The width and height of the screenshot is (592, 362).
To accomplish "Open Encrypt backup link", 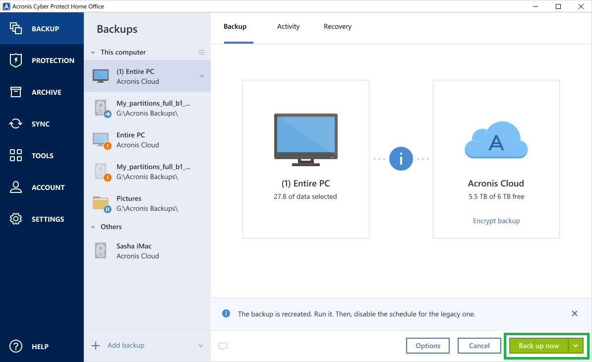I will click(x=496, y=221).
